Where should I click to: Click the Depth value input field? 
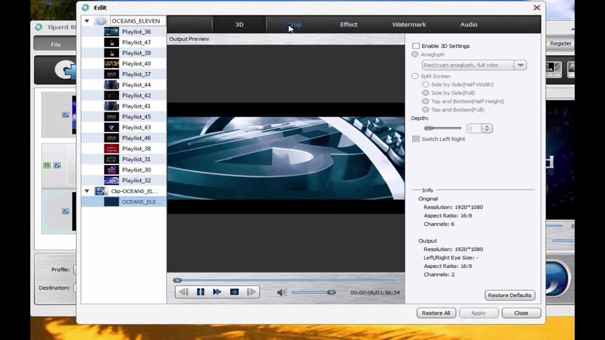pyautogui.click(x=474, y=128)
